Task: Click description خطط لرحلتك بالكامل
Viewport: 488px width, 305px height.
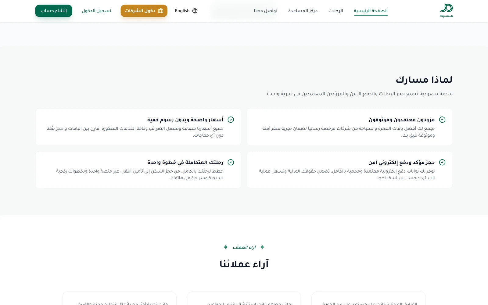Action: click(139, 174)
